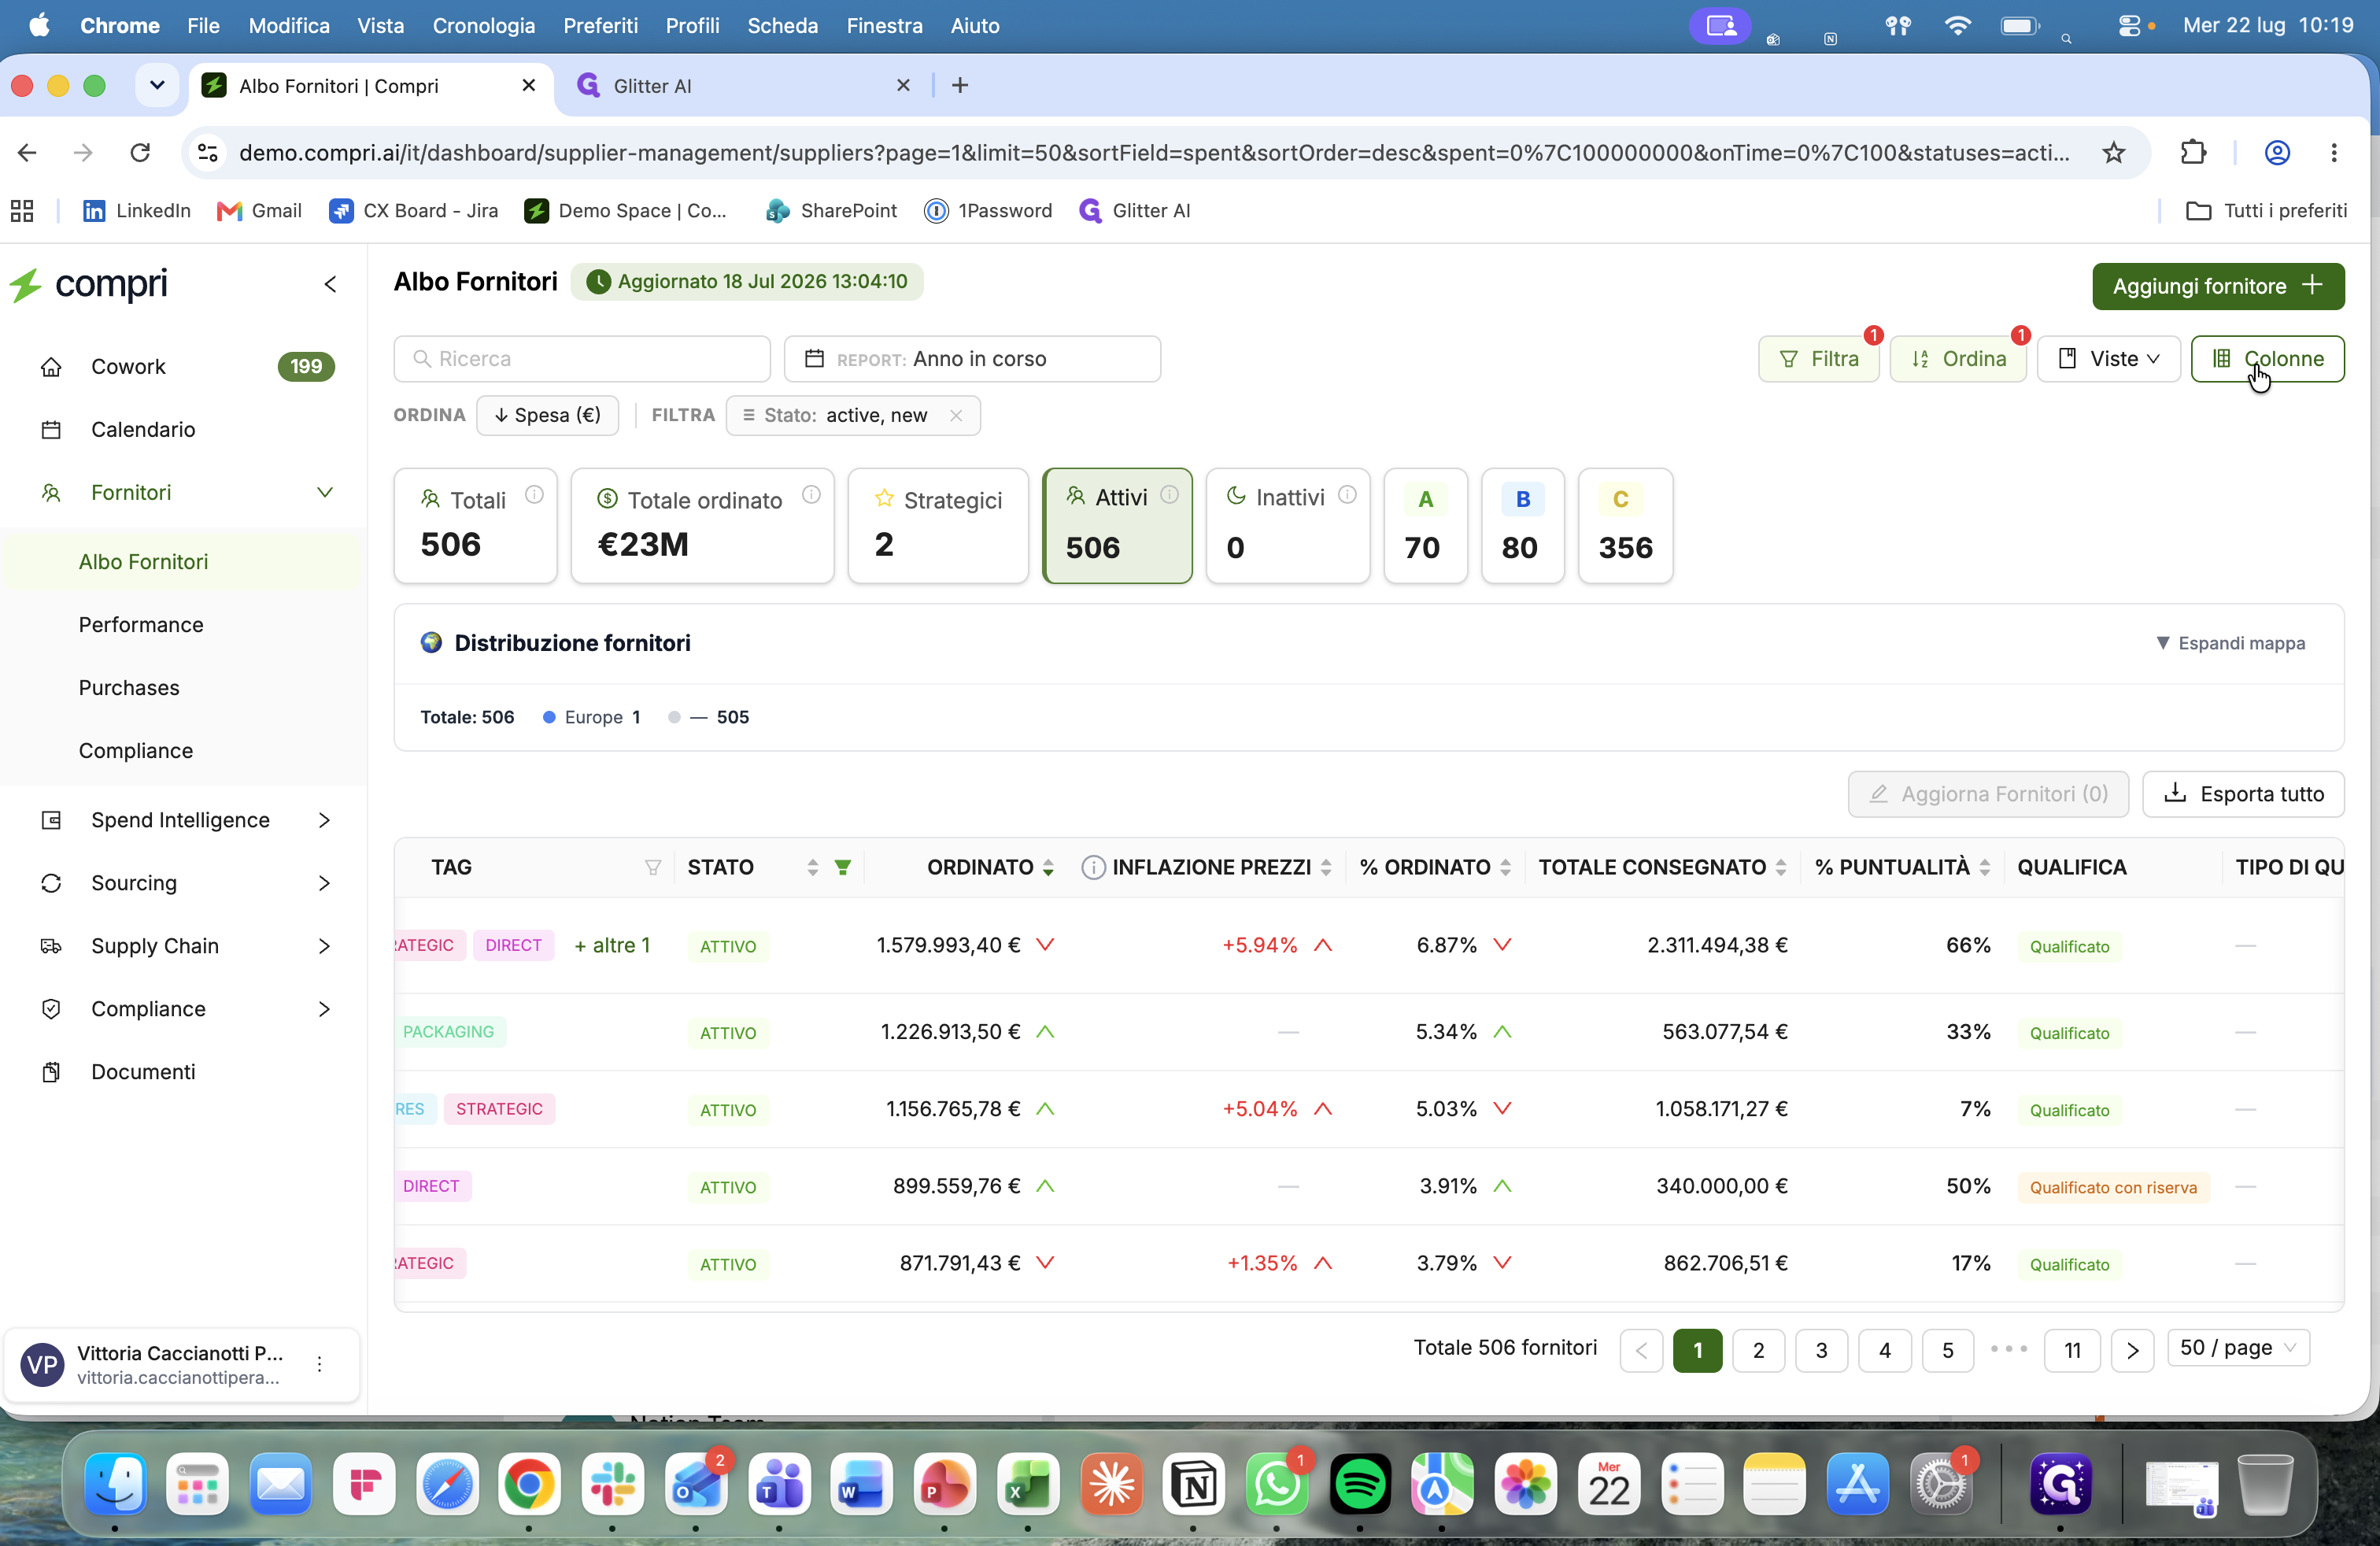
Task: Click the Inattivi card info icon
Action: [x=1347, y=495]
